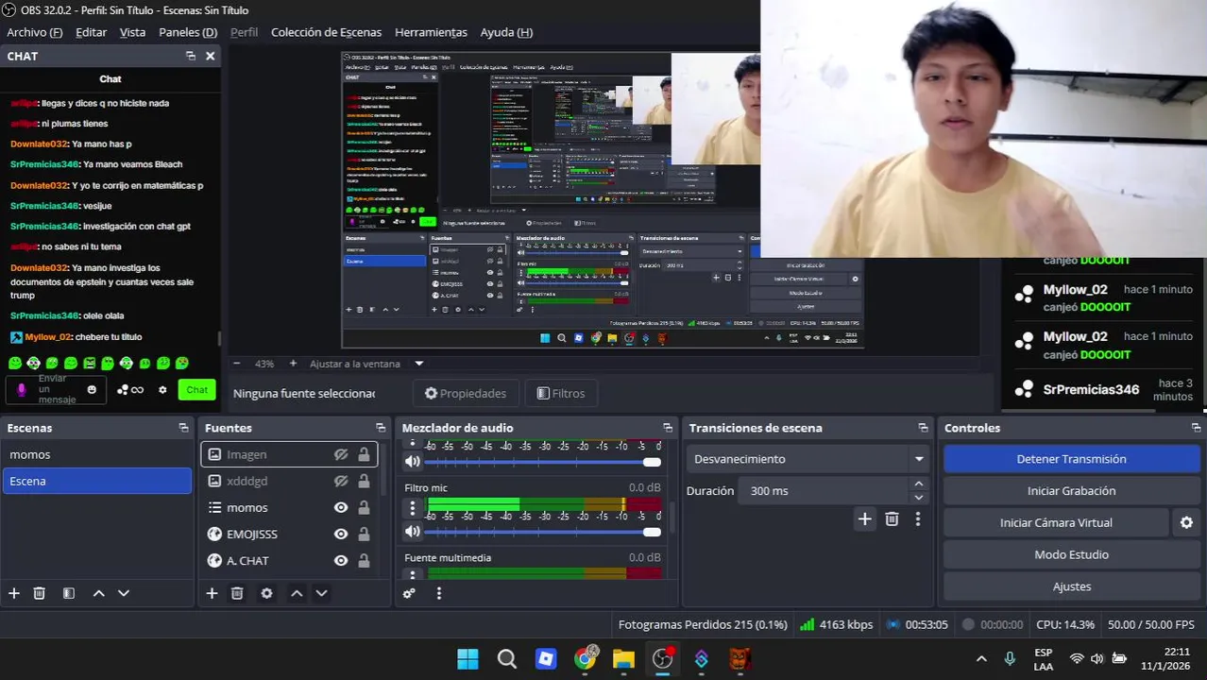Hide the momos source

(x=341, y=507)
